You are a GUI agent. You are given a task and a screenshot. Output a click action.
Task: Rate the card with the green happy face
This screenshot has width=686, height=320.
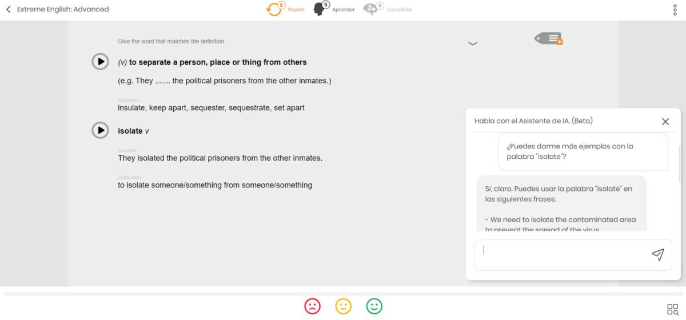[x=374, y=306]
